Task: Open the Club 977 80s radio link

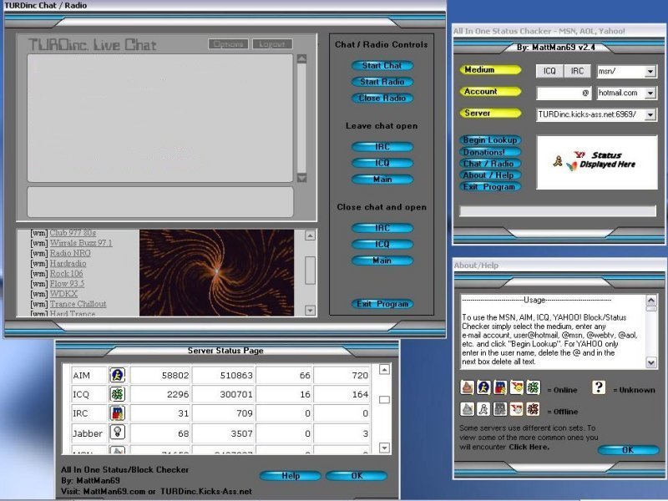Action: (73, 233)
